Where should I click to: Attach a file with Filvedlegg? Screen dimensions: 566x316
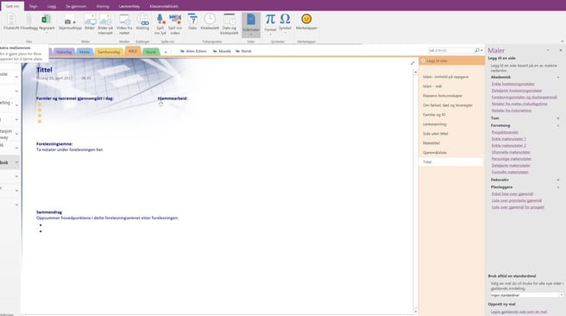[28, 22]
